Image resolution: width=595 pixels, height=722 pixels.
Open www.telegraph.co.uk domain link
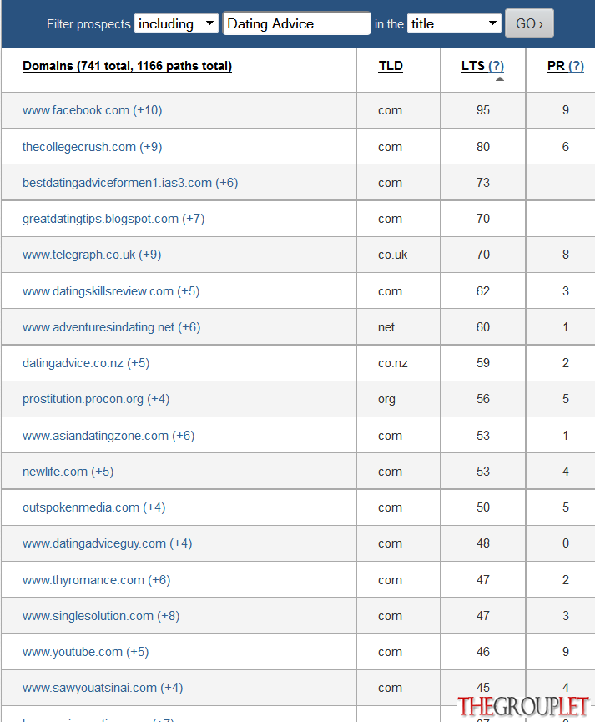pos(92,255)
